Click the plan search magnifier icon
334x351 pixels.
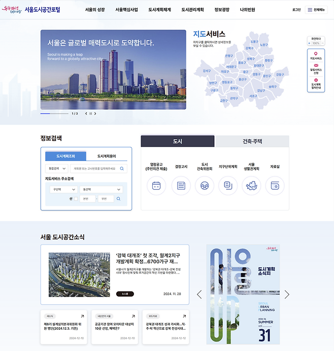[x=122, y=168]
